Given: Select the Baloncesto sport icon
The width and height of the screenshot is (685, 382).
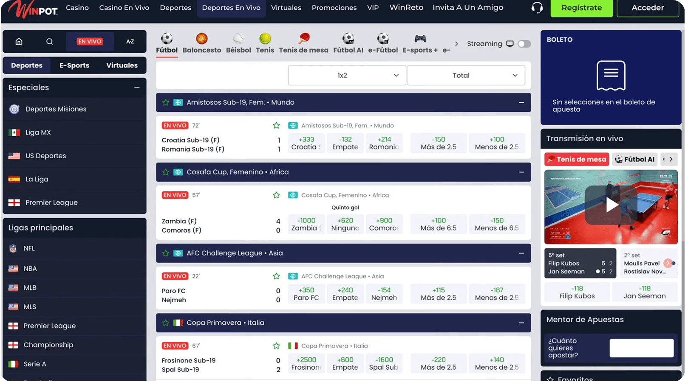Looking at the screenshot, I should (x=202, y=39).
